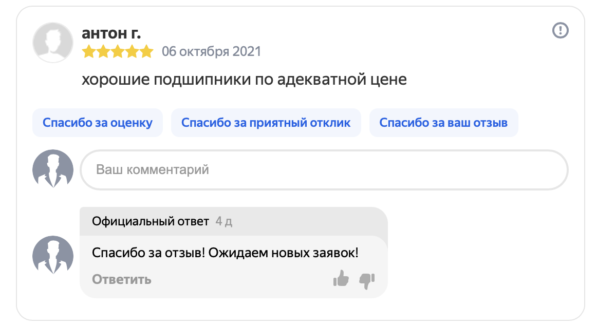597x326 pixels.
Task: Focus the "Ваш комментарий" input field
Action: pos(324,169)
